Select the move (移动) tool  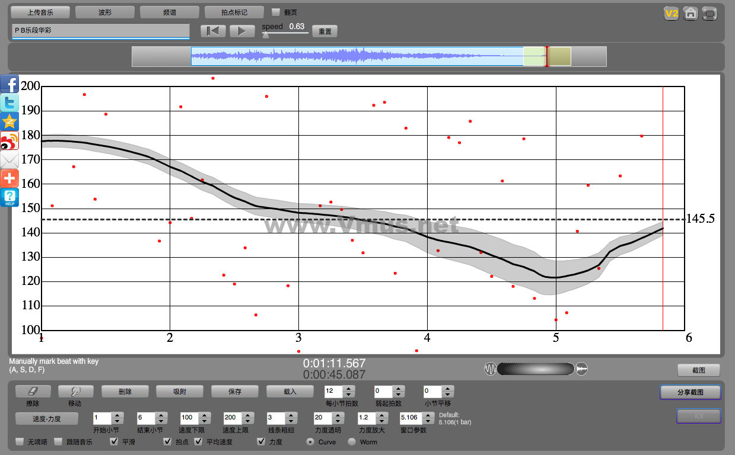click(75, 392)
